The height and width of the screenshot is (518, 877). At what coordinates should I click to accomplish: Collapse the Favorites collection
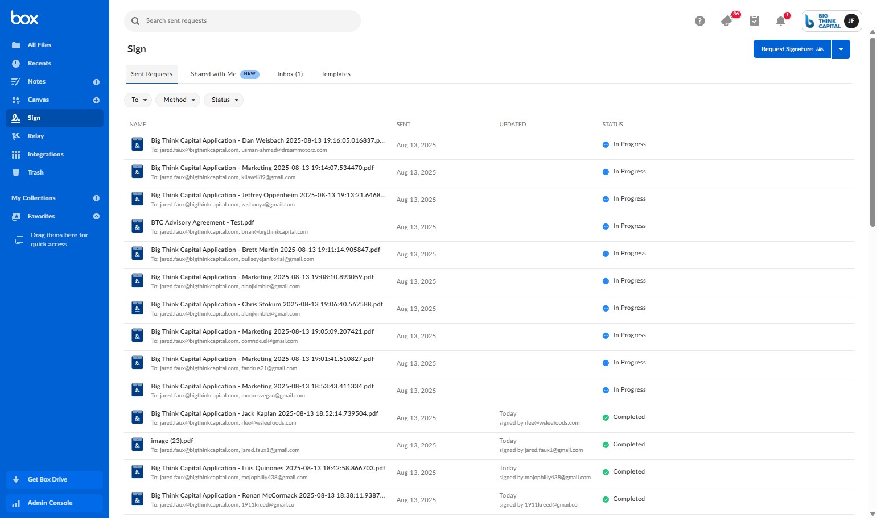(x=96, y=216)
